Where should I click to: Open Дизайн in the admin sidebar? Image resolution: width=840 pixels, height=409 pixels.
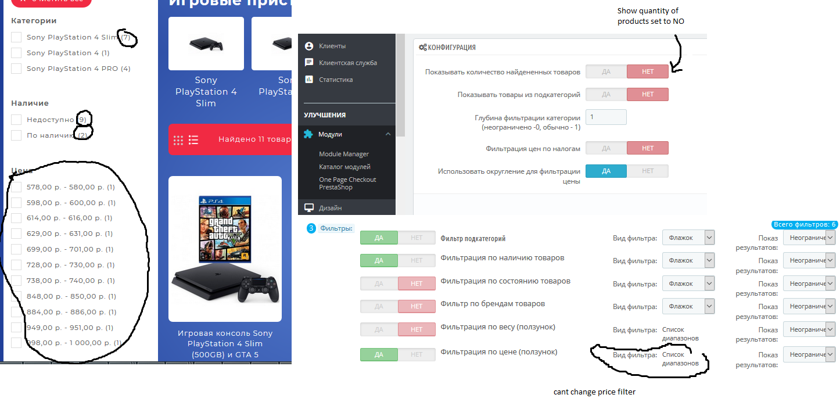tap(331, 208)
